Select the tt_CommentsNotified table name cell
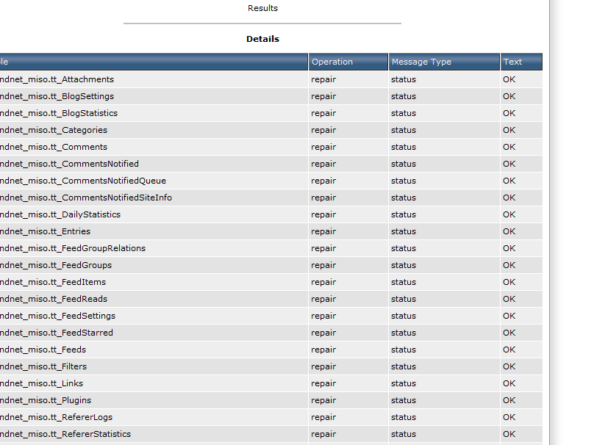Screen dimensions: 605x445 (154, 164)
